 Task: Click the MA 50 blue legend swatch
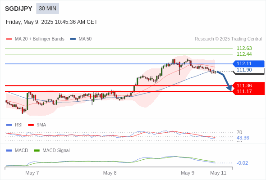(x=73, y=39)
